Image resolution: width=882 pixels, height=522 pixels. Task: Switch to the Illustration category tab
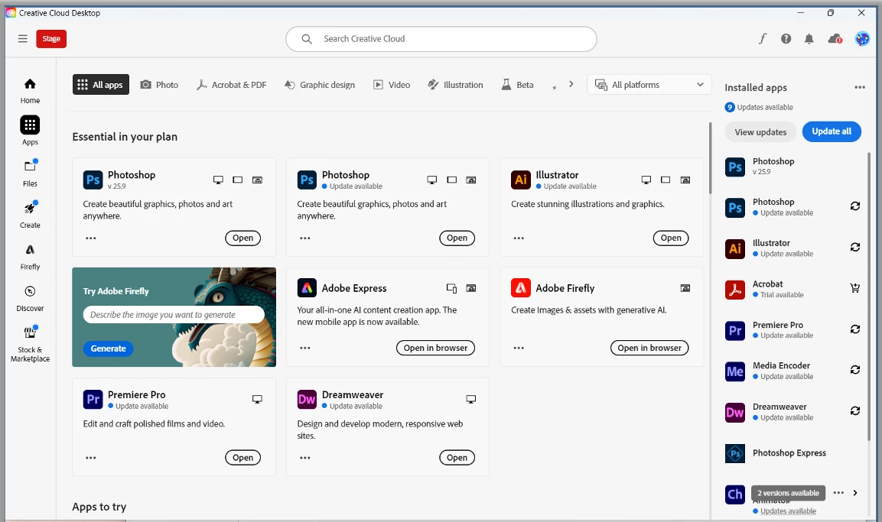click(x=455, y=85)
